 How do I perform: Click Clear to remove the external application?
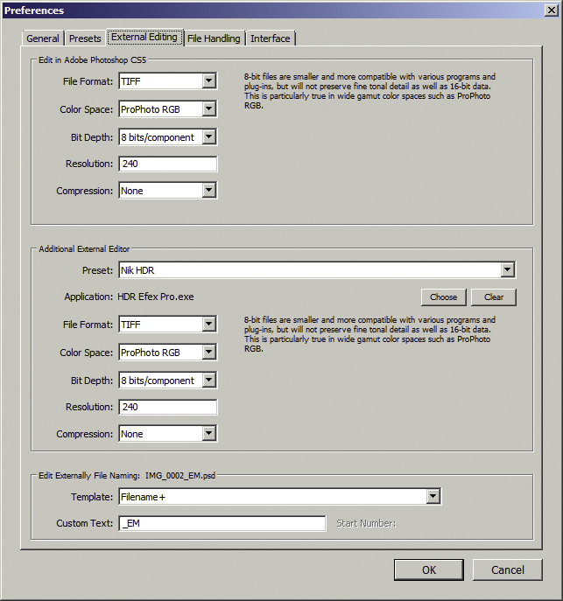point(494,297)
